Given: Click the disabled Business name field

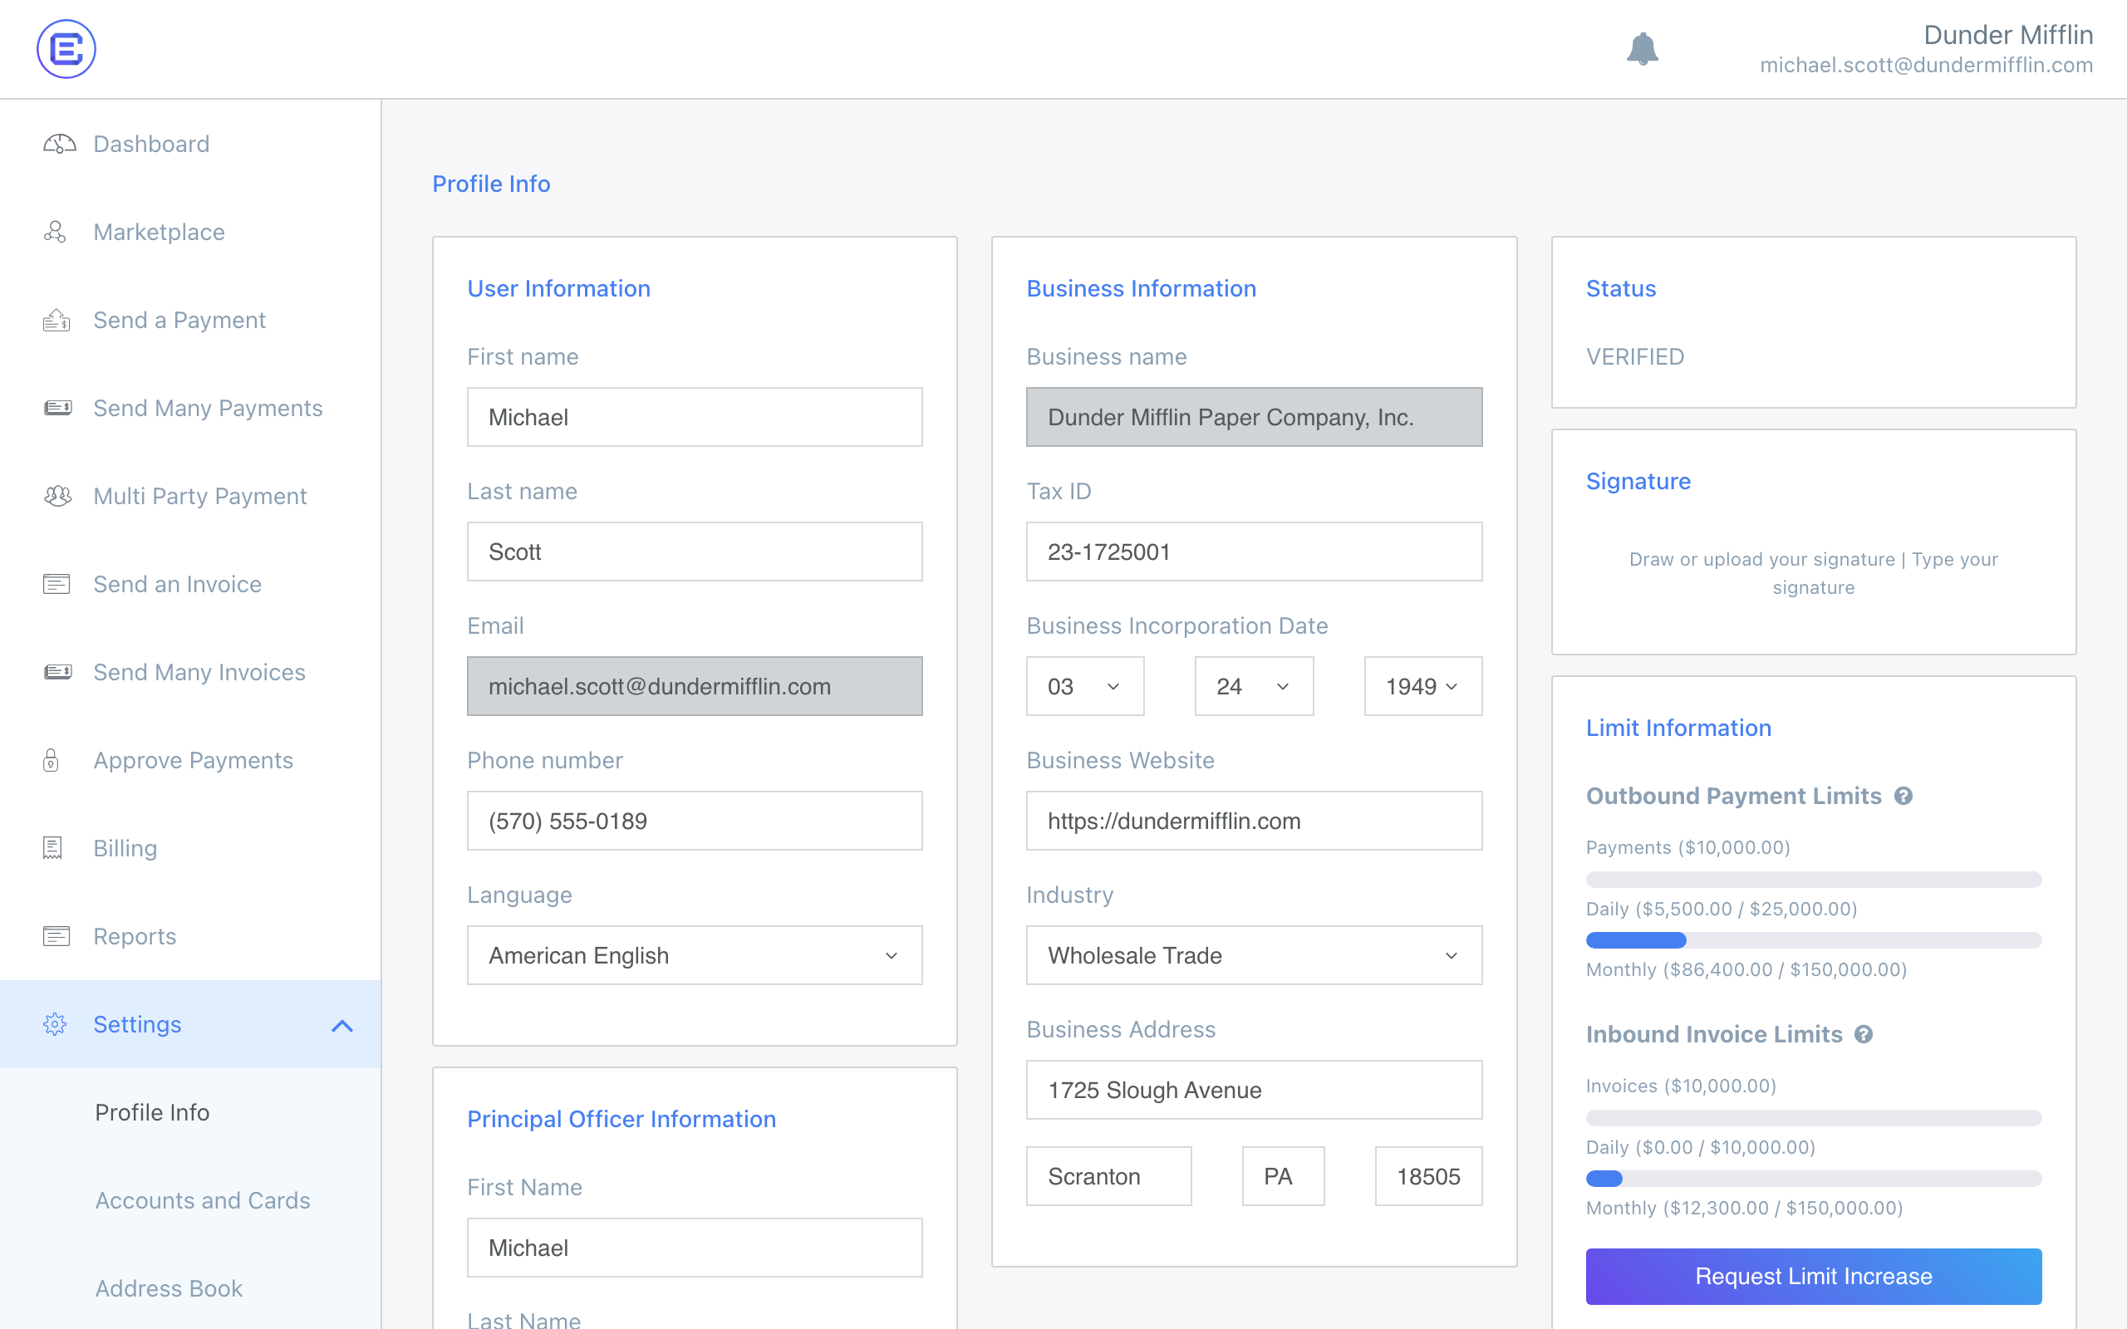Looking at the screenshot, I should 1253,418.
